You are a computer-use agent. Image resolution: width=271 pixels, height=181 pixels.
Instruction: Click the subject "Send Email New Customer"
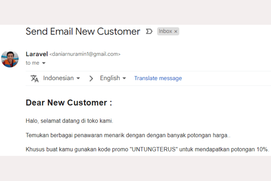83,32
